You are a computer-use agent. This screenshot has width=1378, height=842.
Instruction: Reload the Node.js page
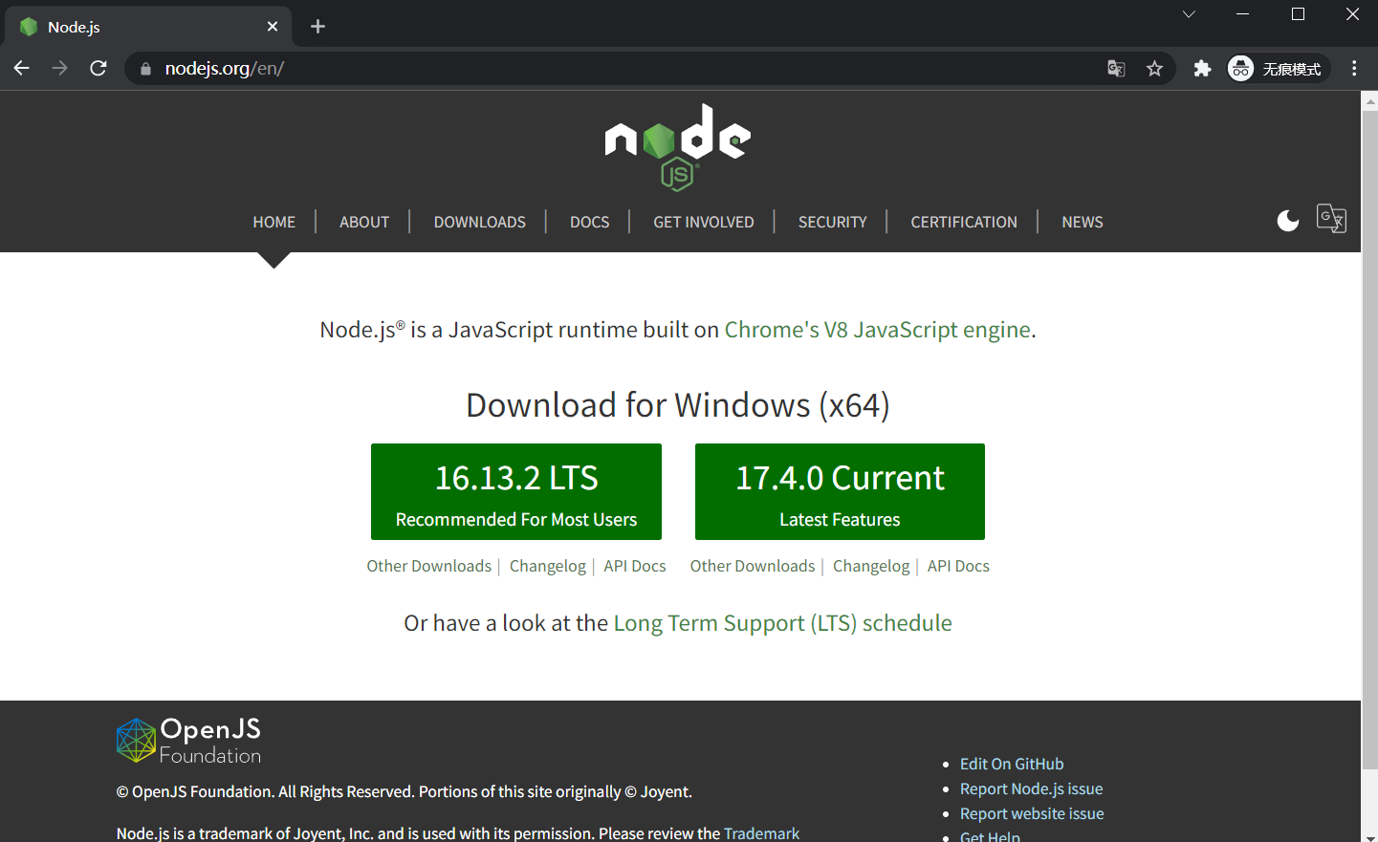pyautogui.click(x=98, y=68)
